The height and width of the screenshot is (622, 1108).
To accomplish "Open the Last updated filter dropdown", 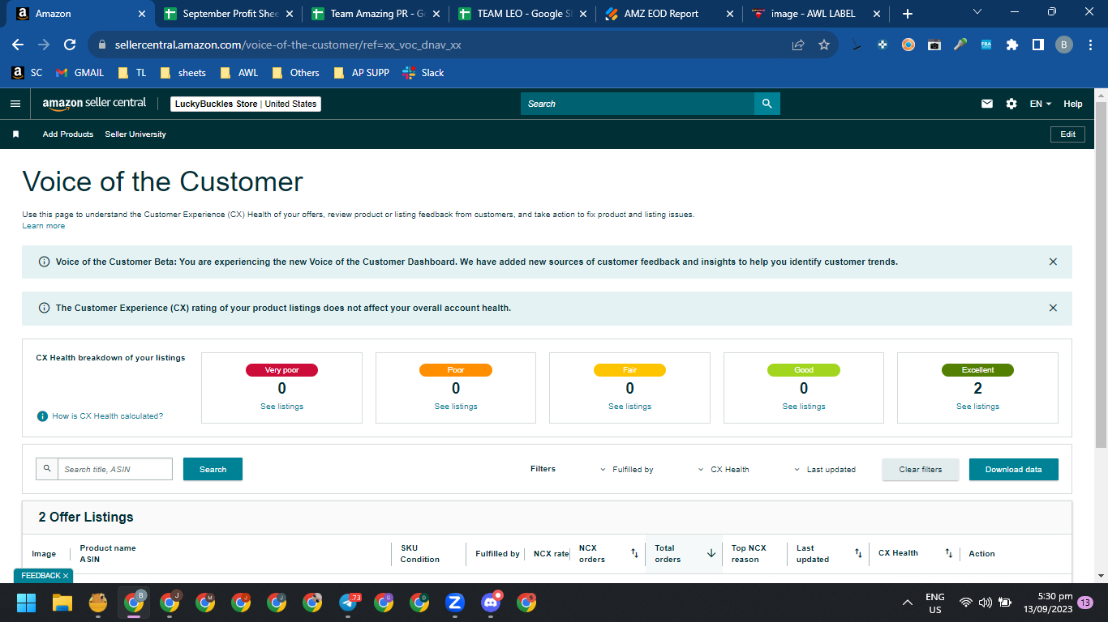I will (824, 470).
